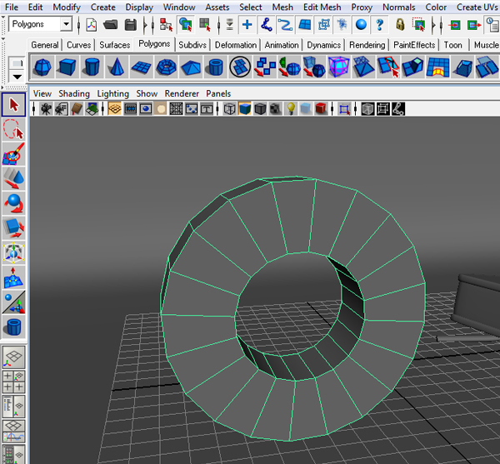Open the Edit Mesh menu
The height and width of the screenshot is (464, 500).
(x=321, y=7)
